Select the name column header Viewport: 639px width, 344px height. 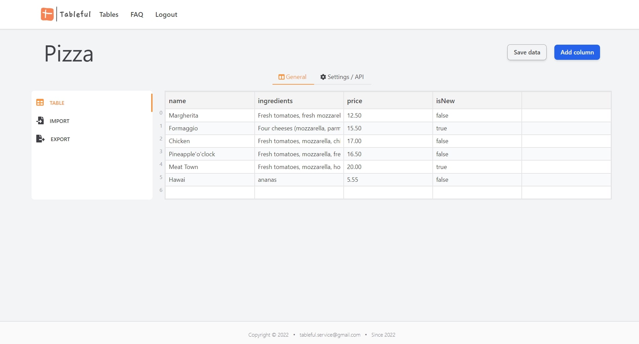click(210, 101)
